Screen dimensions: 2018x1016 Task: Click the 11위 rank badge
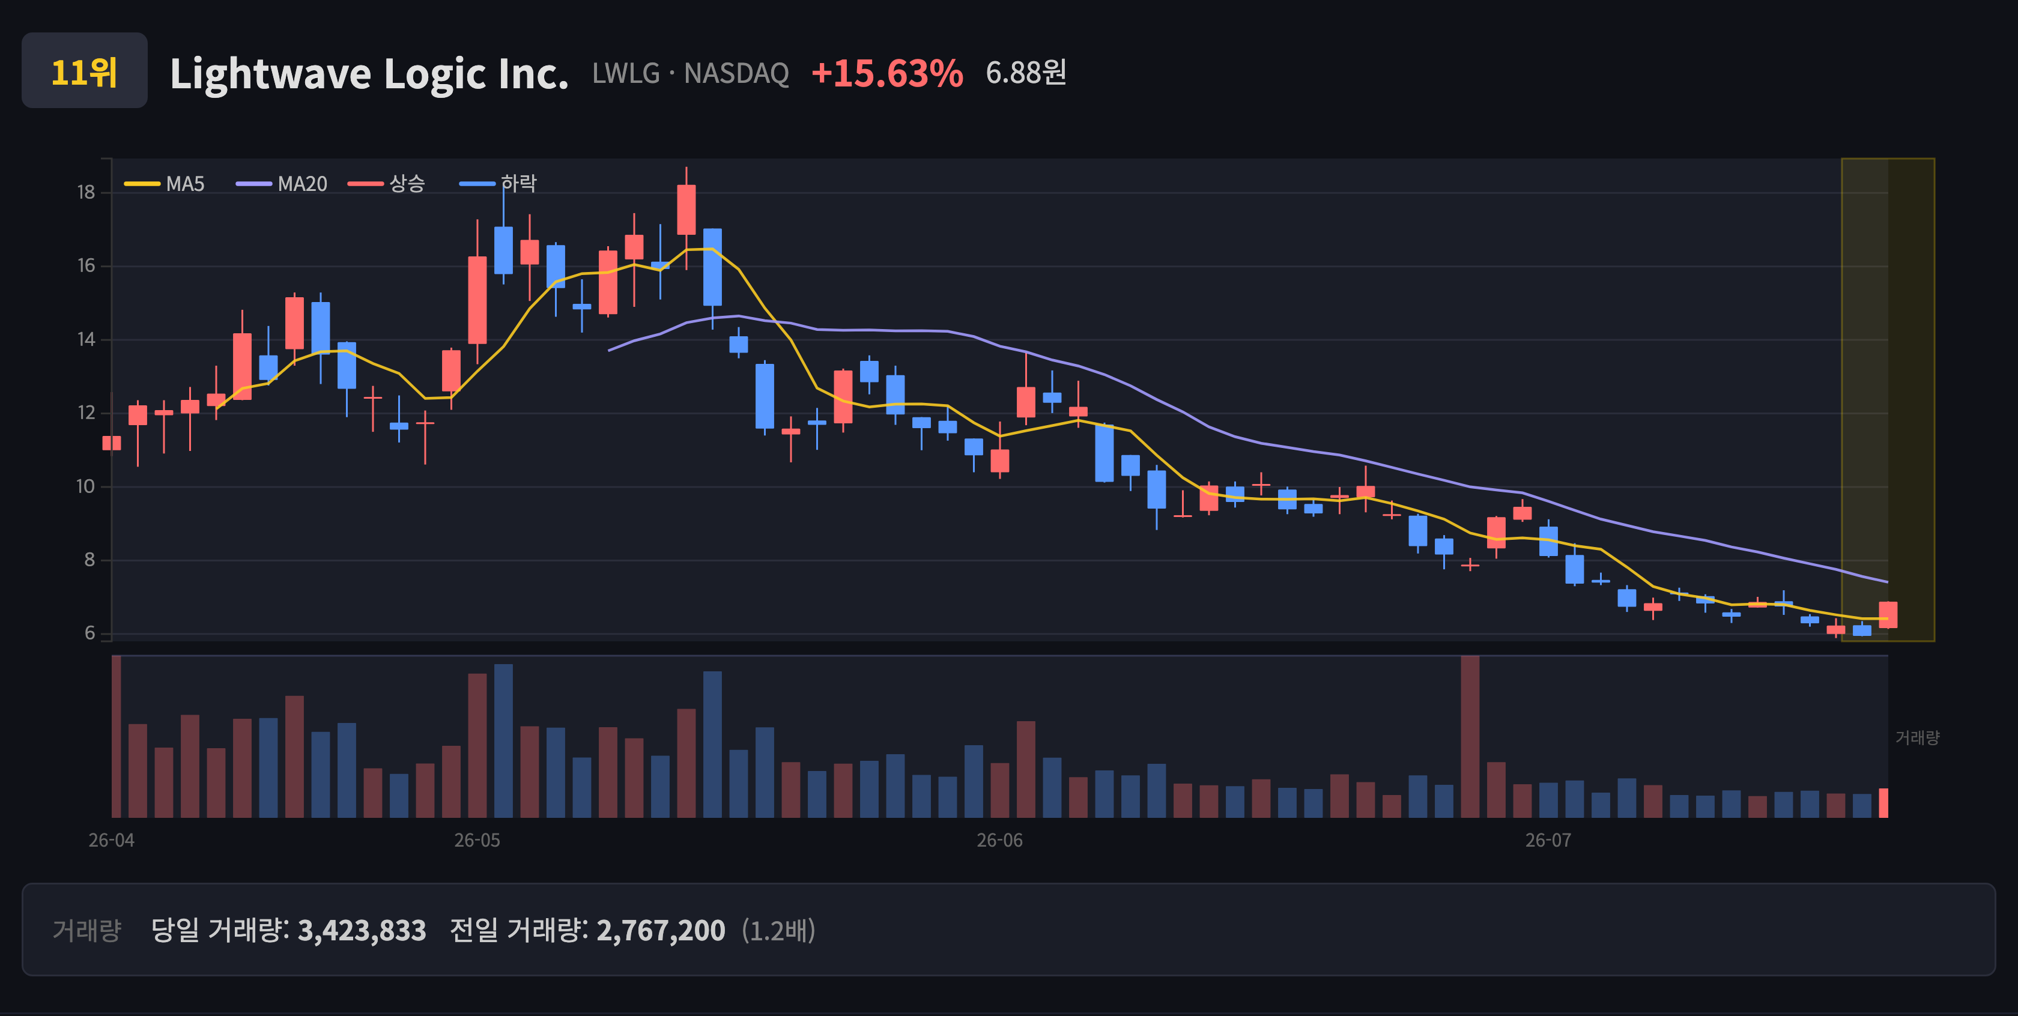pos(85,70)
